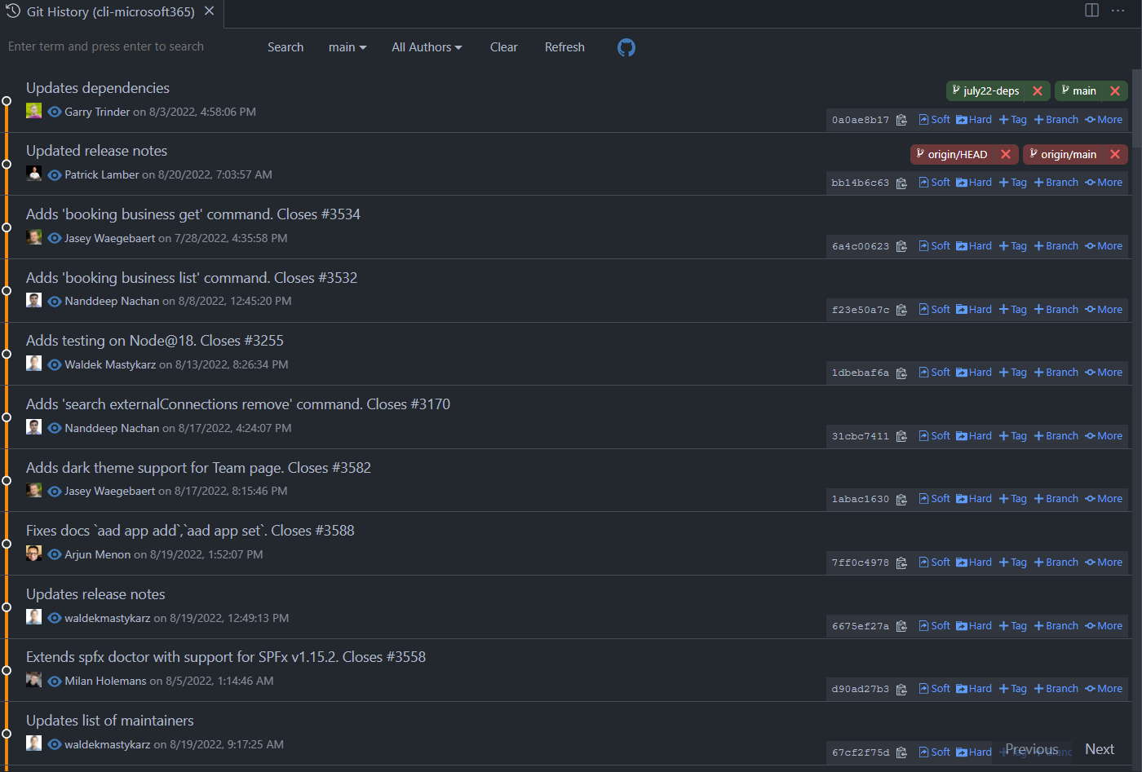Image resolution: width=1142 pixels, height=772 pixels.
Task: Open commit 'Adds testing on Node@18. Closes #3255'
Action: click(155, 341)
